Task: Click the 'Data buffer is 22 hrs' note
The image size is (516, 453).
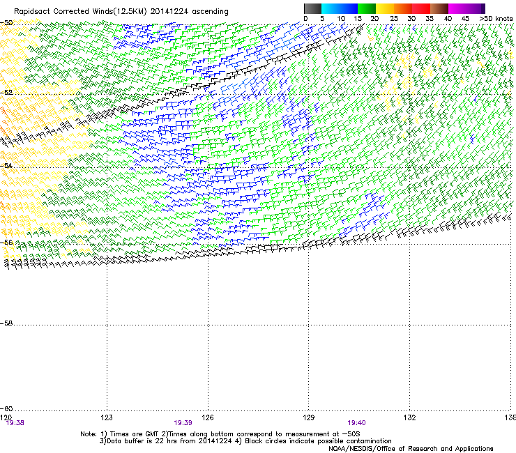Action: 245,441
